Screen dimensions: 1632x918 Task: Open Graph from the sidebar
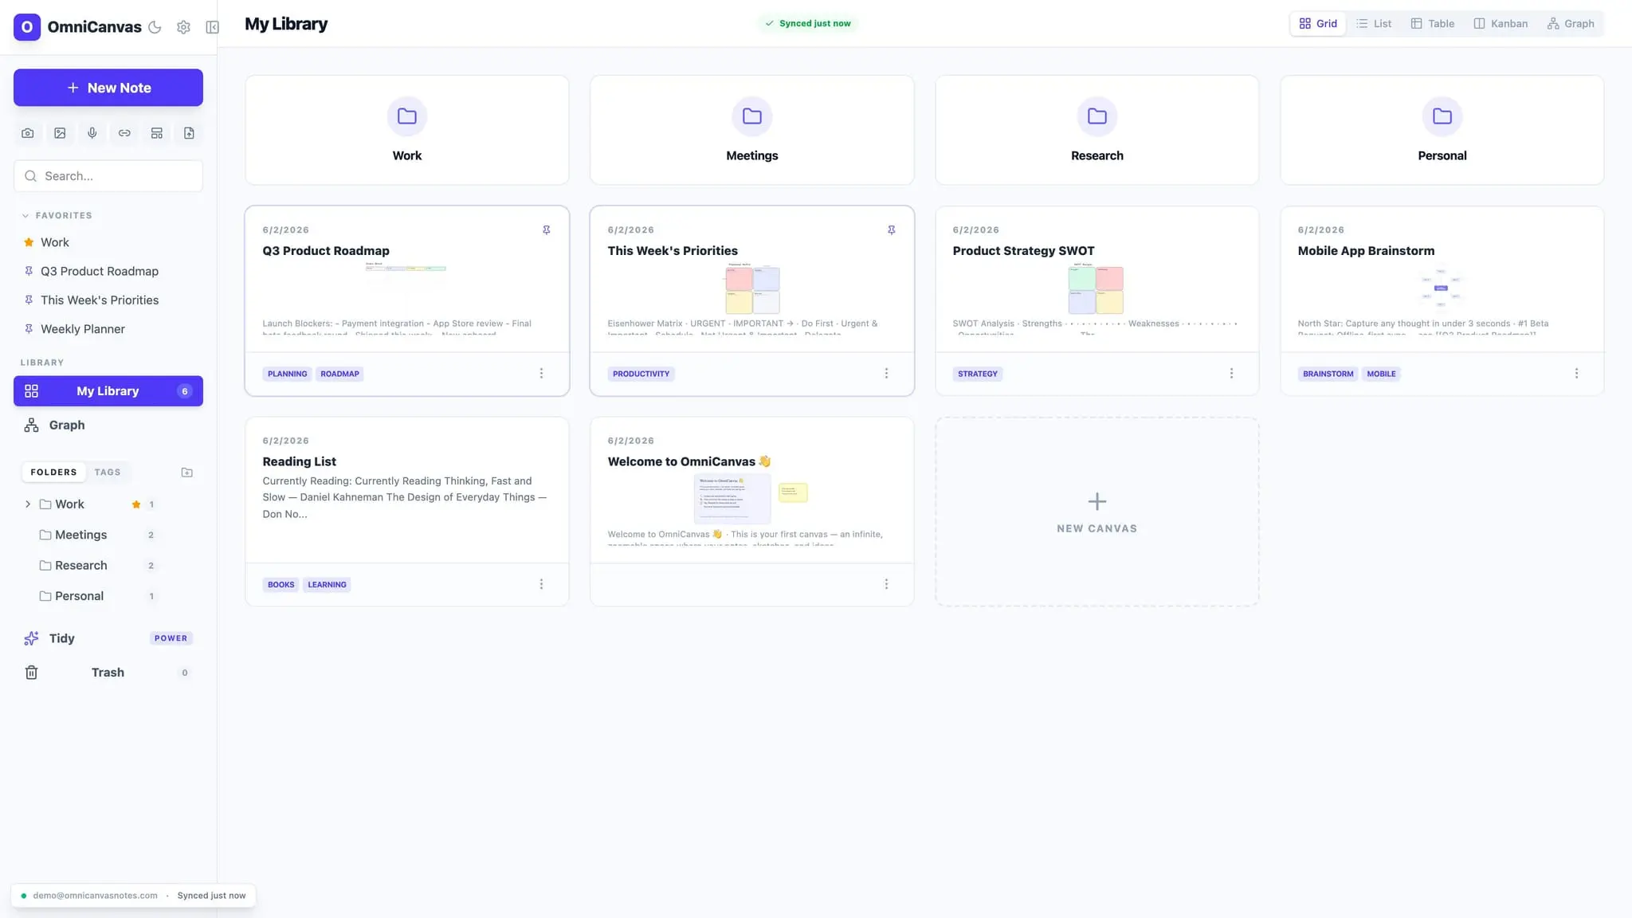pos(67,426)
